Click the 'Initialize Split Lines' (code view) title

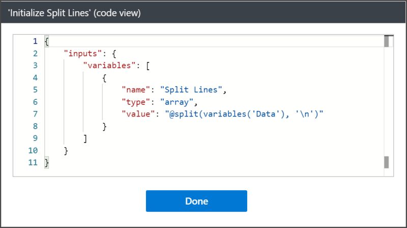click(74, 13)
